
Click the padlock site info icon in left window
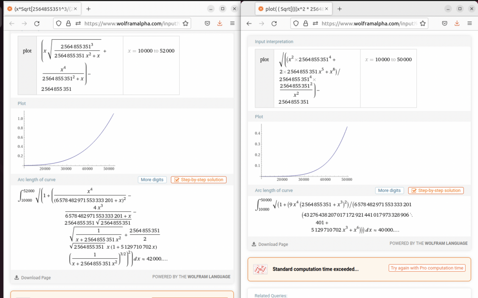coord(68,23)
